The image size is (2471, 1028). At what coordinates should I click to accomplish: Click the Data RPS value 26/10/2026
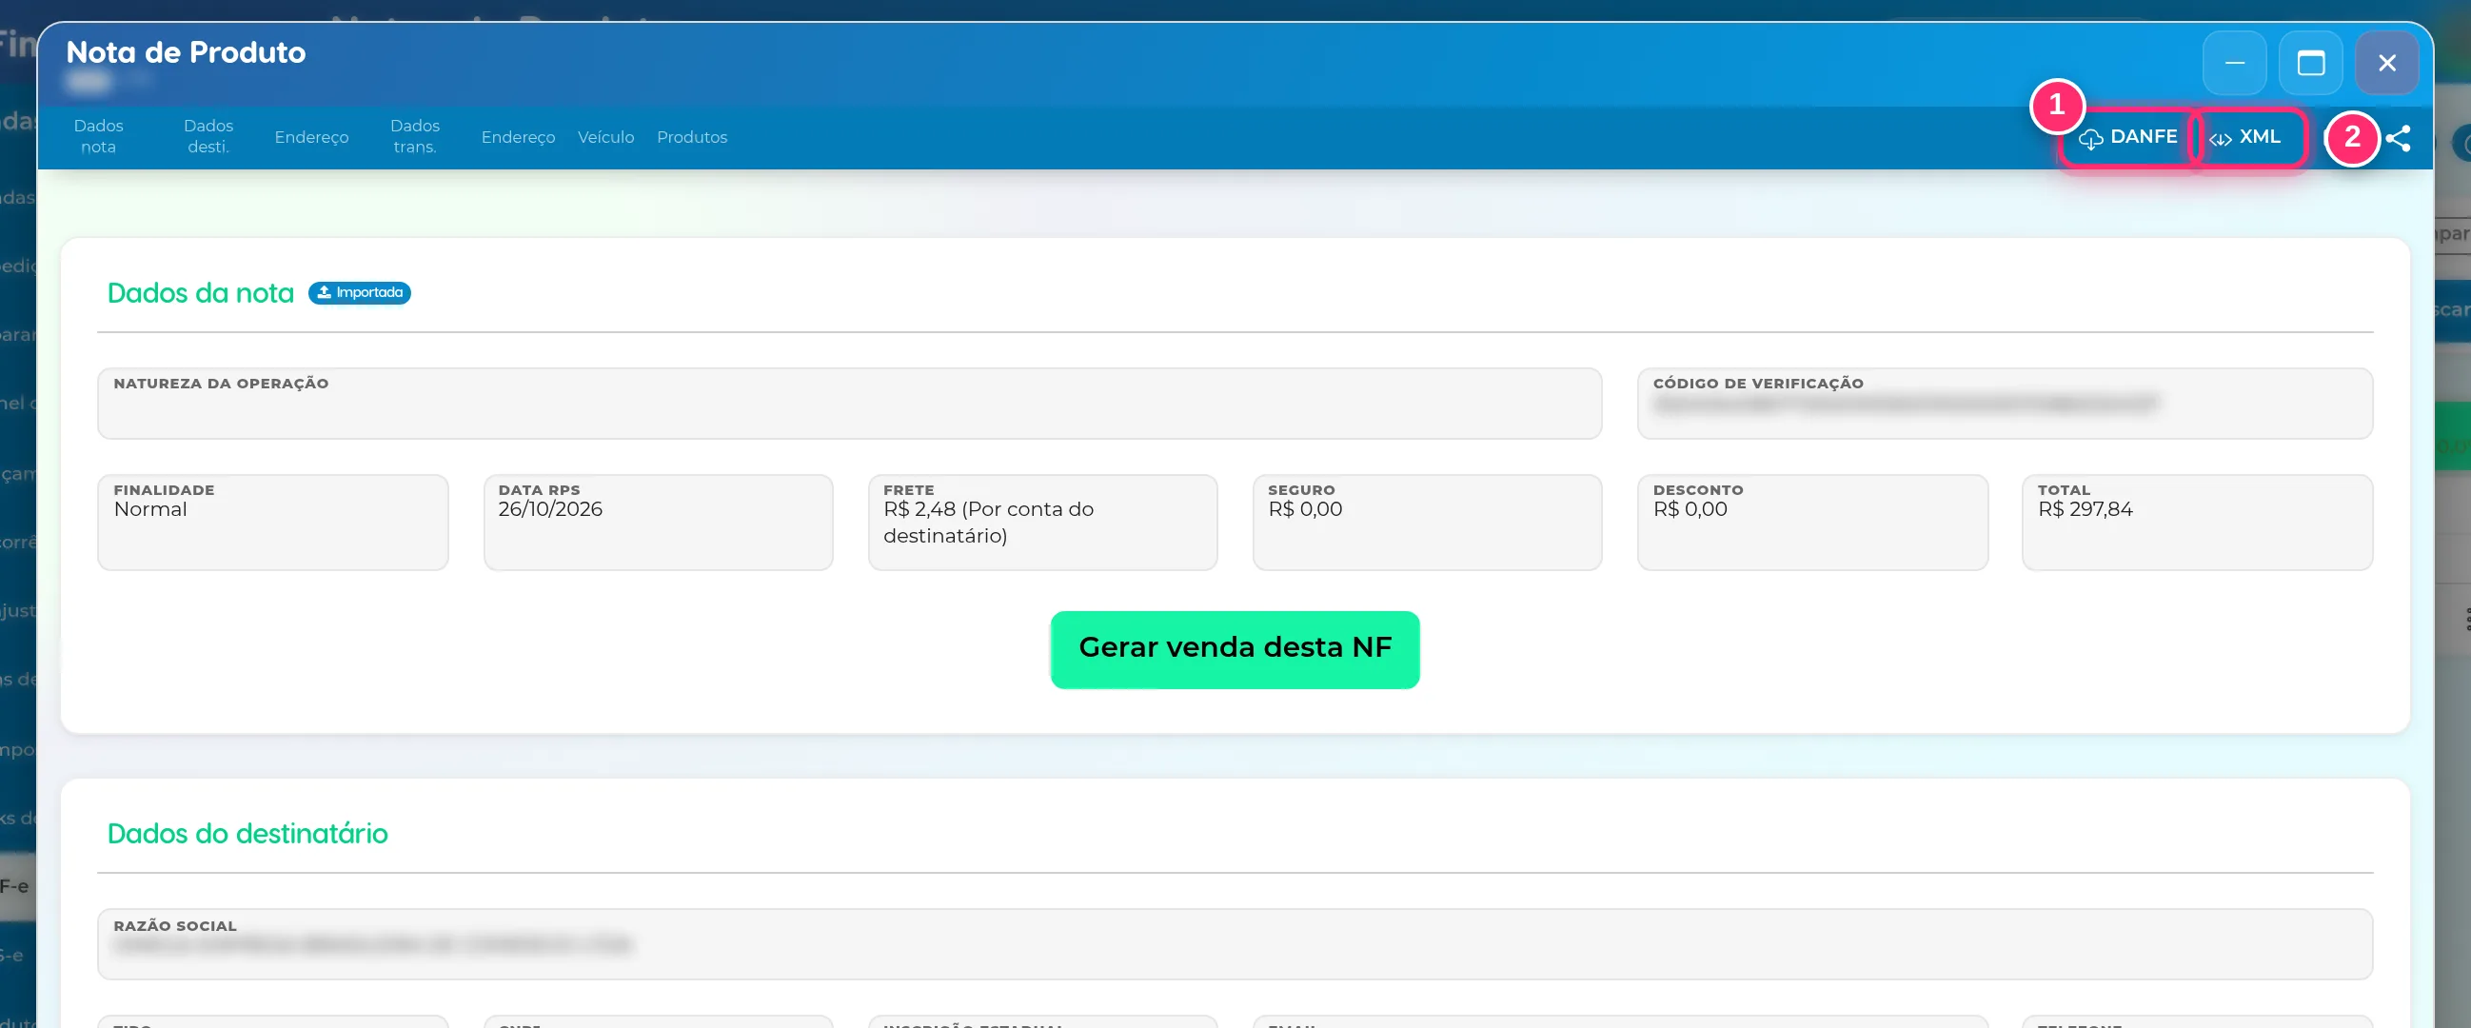click(x=549, y=509)
